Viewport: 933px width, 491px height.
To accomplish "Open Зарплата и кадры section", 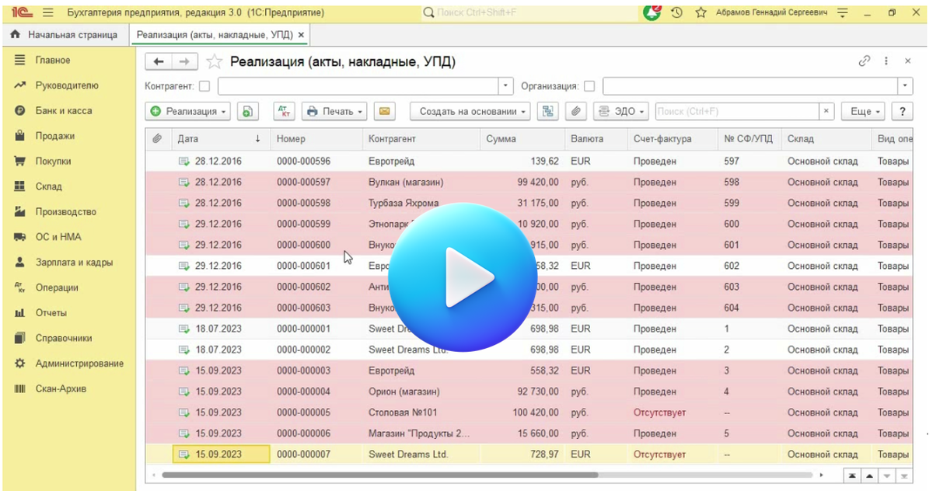I will pos(74,262).
